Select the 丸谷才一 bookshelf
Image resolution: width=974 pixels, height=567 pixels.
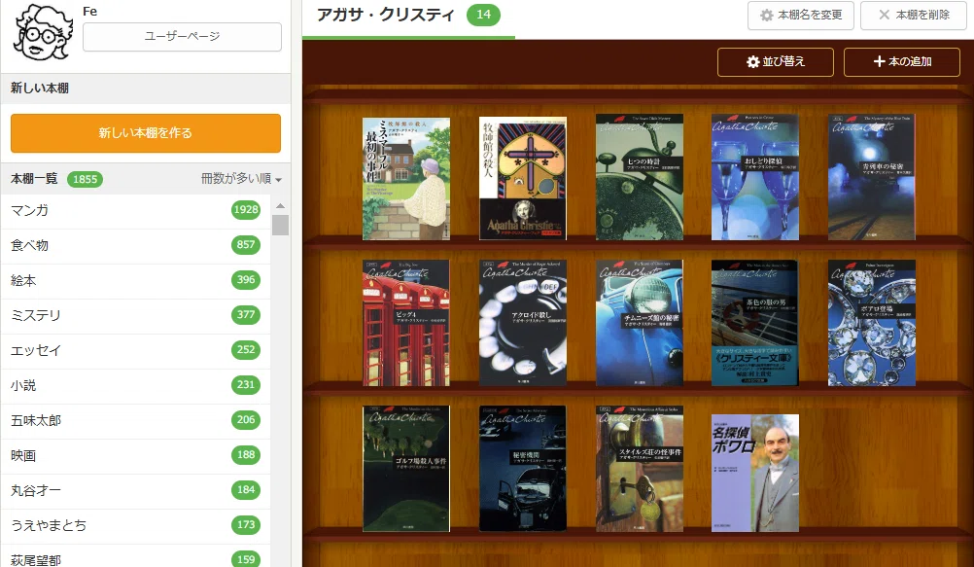point(135,490)
